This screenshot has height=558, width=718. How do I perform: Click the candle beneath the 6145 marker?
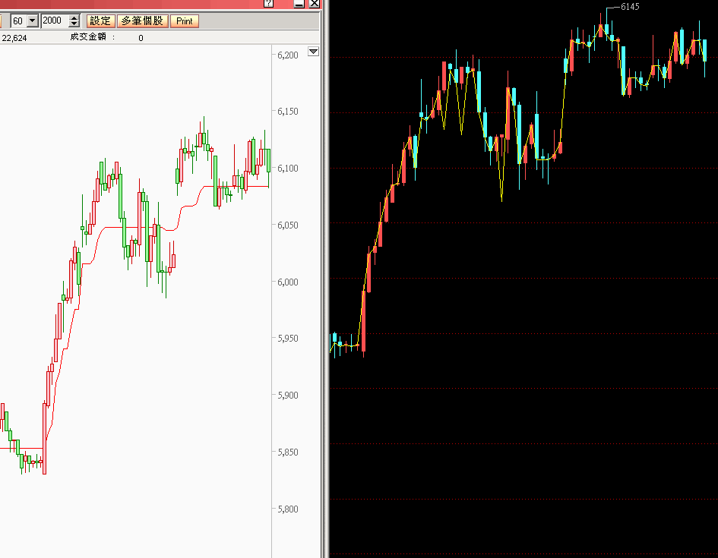point(600,30)
